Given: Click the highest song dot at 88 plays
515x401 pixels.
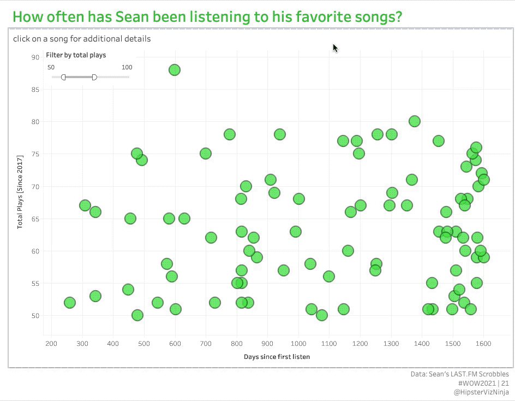Looking at the screenshot, I should coord(175,70).
